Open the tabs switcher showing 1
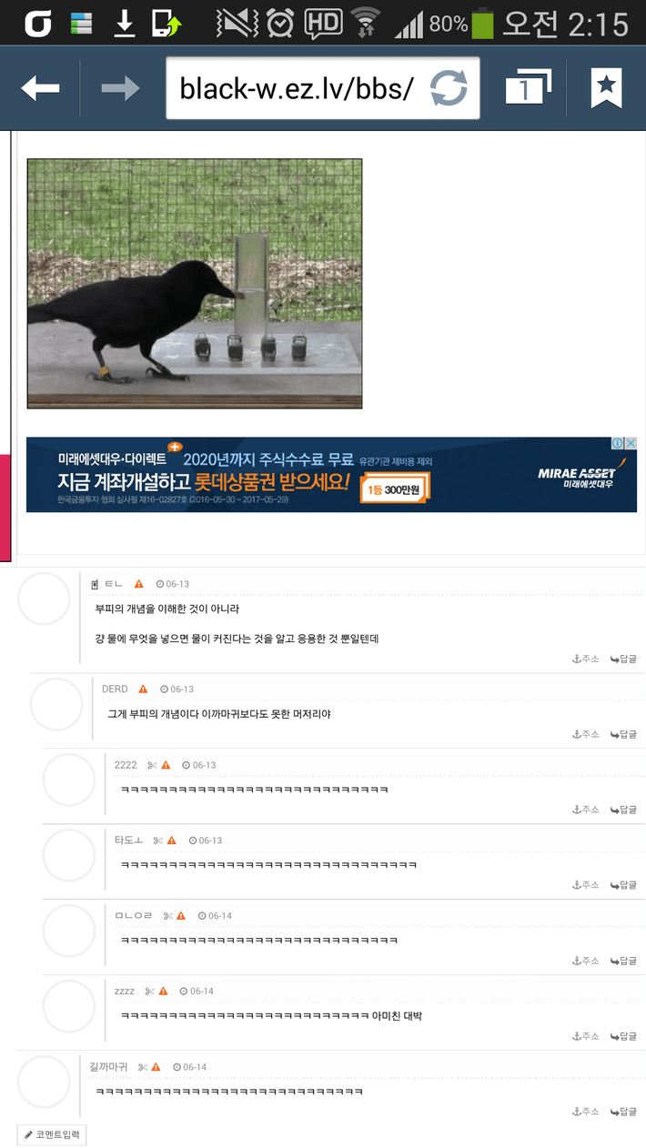Viewport: 646px width, 1148px height. point(529,88)
